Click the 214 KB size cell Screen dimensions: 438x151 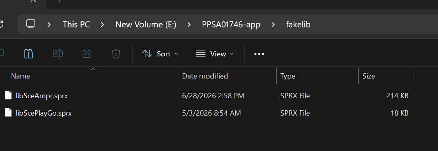pyautogui.click(x=397, y=96)
